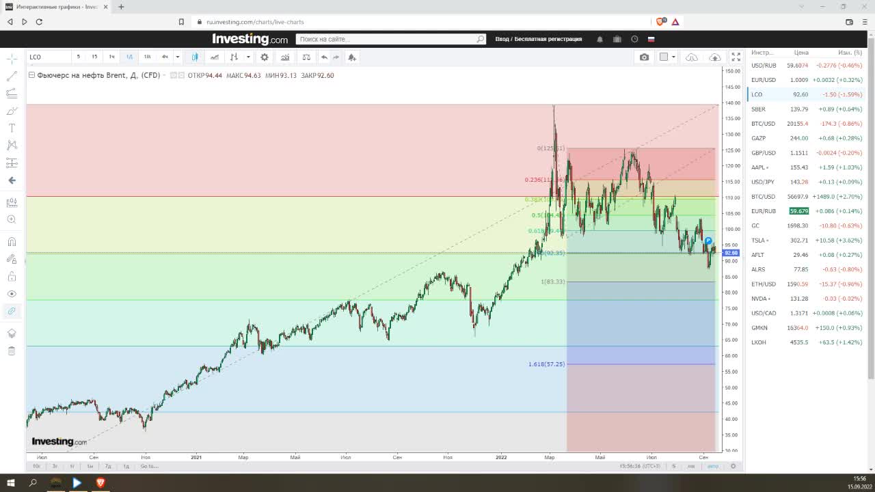
Task: Select the crosshair cursor tool
Action: pos(12,59)
